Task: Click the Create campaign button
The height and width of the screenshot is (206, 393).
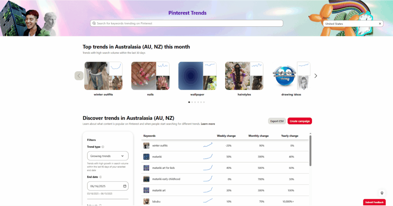Action: [x=300, y=121]
